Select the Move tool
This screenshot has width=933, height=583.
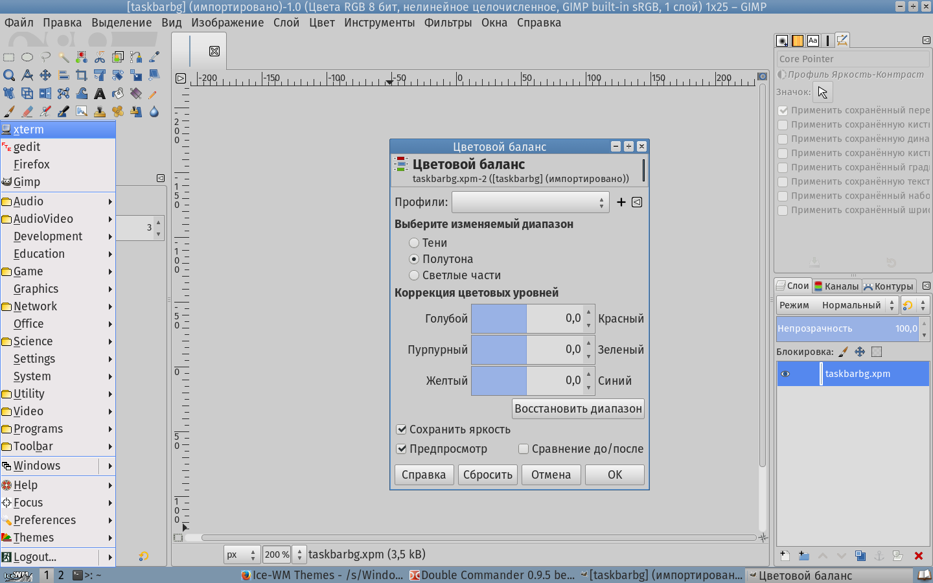coord(45,75)
